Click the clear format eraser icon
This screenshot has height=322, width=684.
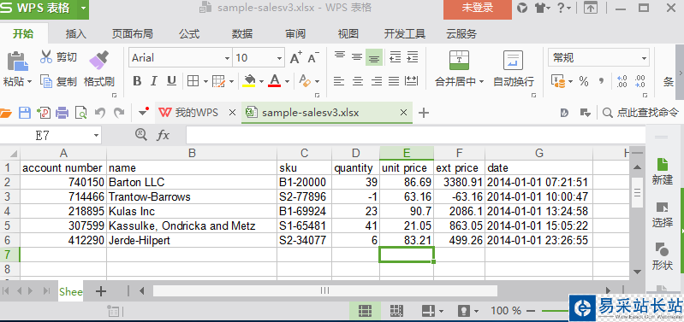click(305, 81)
